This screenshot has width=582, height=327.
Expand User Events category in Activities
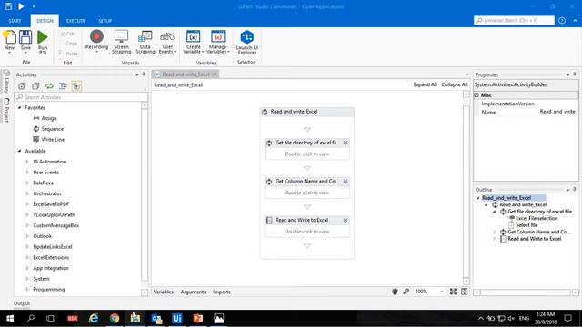(x=27, y=173)
